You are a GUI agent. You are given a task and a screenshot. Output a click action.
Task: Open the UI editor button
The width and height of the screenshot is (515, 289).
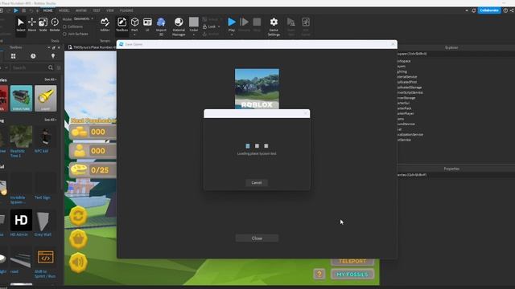147,25
